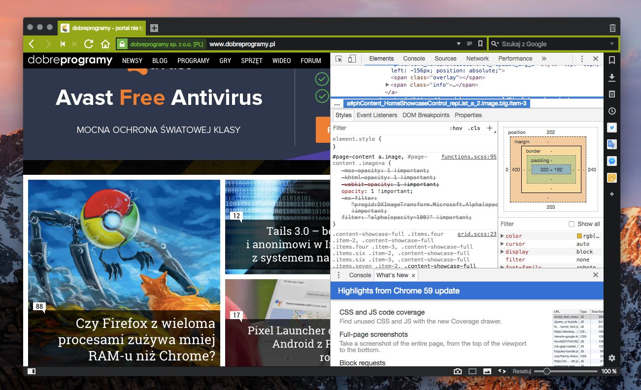Open the DOM Breakpoints pane

coord(427,115)
